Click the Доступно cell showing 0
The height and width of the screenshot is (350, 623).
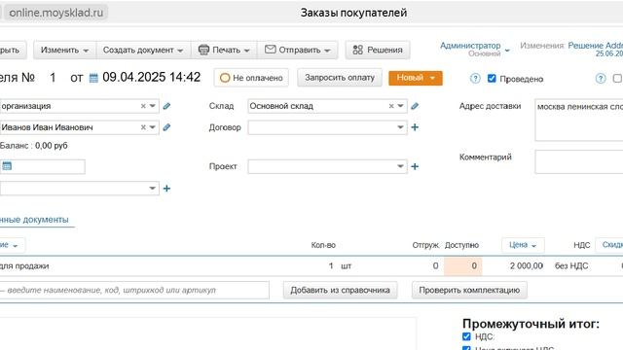(x=463, y=265)
